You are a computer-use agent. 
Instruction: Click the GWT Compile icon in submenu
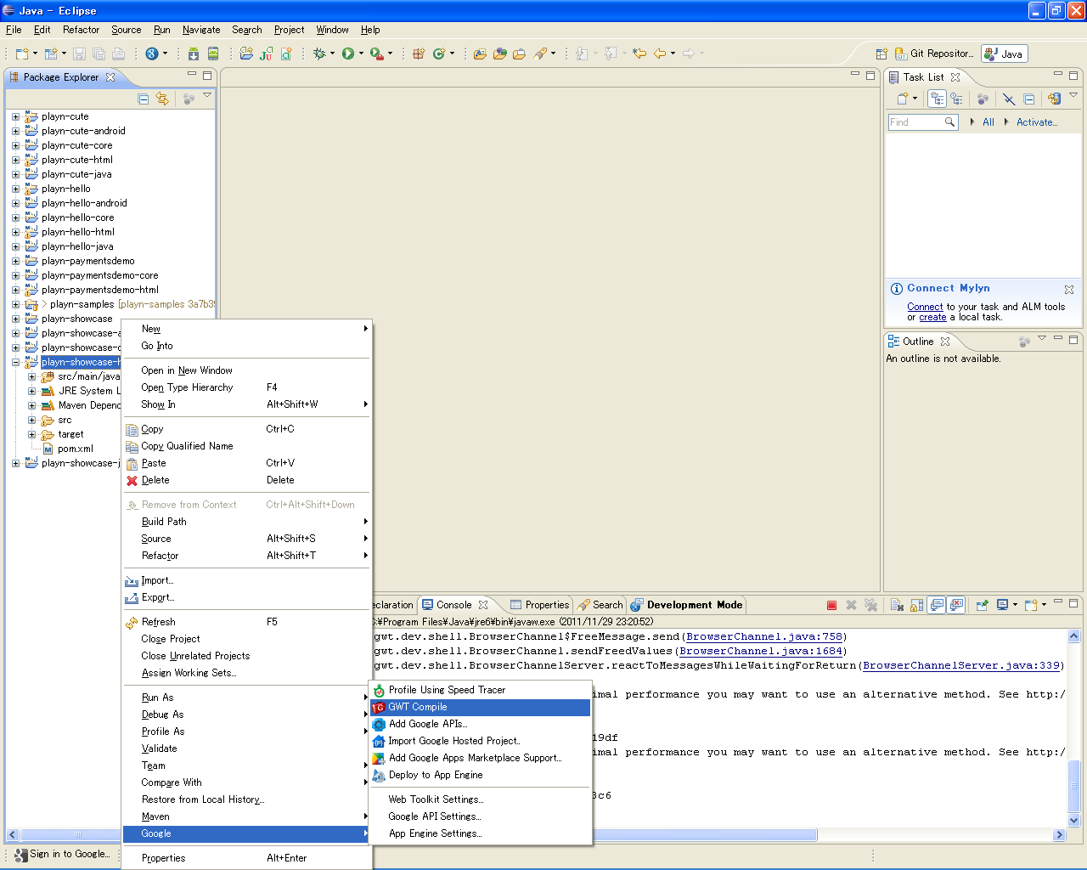click(379, 707)
